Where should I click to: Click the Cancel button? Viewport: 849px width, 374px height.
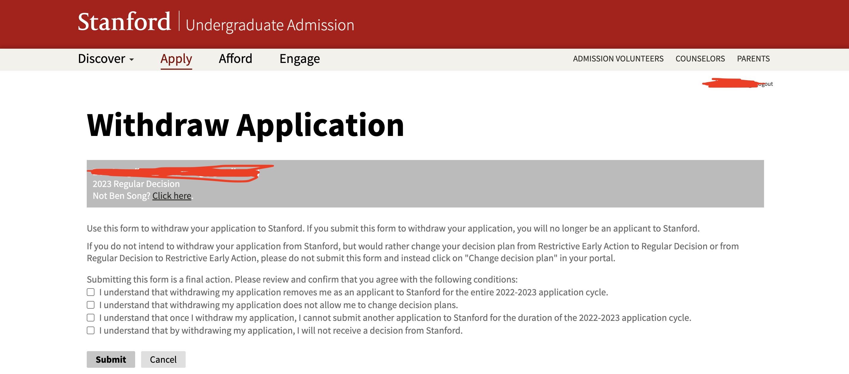pos(163,359)
